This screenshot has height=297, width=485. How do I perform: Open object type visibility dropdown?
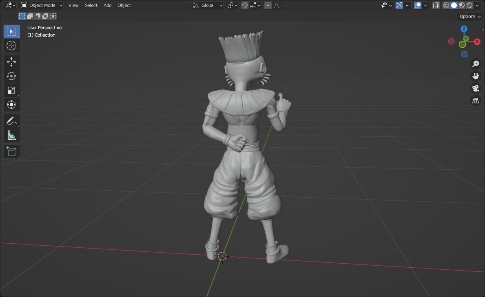(387, 5)
